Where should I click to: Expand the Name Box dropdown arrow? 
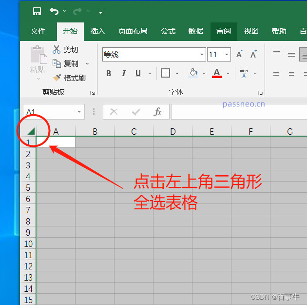pos(79,112)
